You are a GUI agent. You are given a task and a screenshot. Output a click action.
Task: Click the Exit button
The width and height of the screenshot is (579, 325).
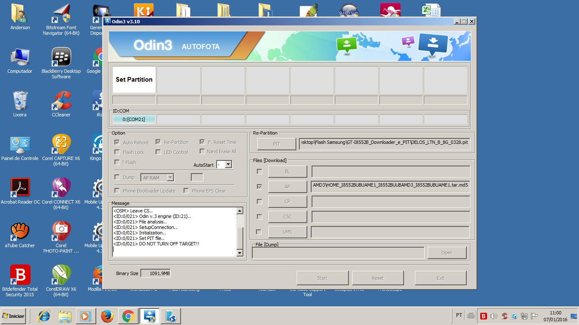coord(440,278)
